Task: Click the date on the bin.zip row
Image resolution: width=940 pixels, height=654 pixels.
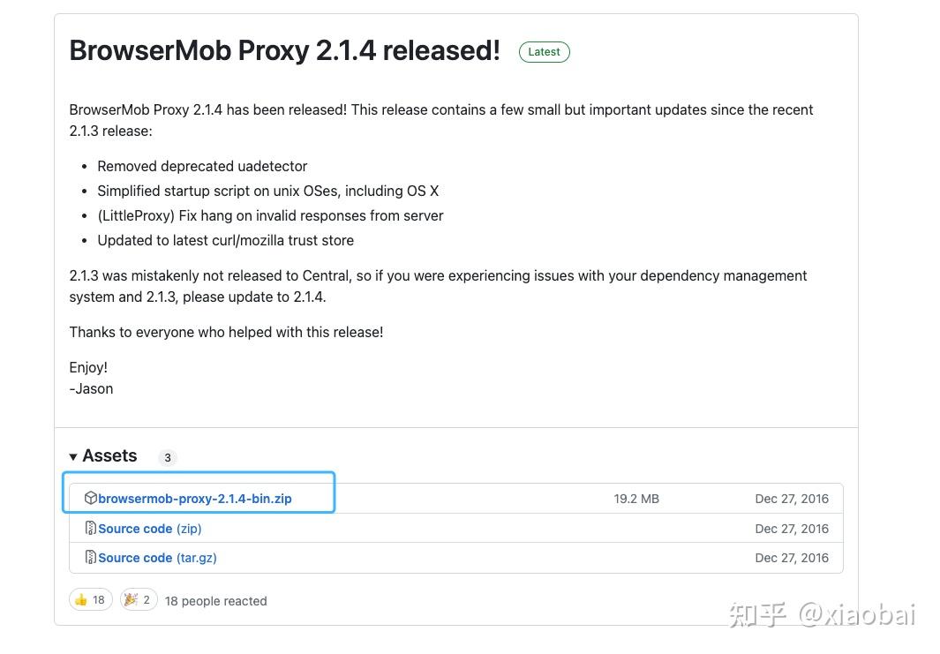Action: [792, 499]
